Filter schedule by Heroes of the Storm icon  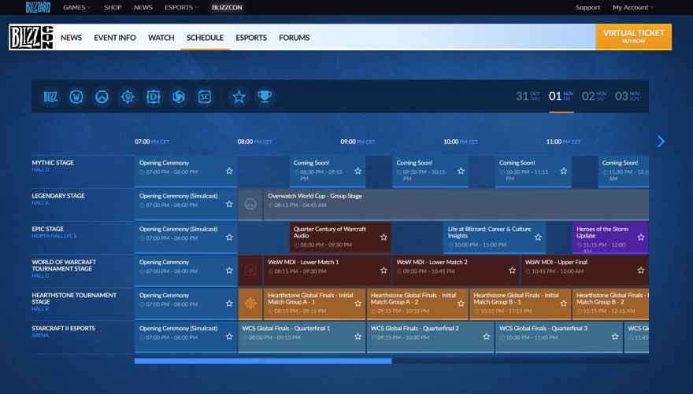click(179, 97)
